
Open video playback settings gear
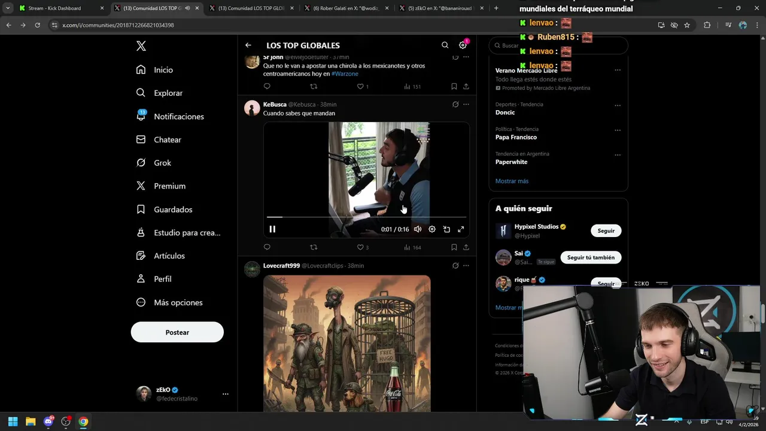[x=432, y=229]
